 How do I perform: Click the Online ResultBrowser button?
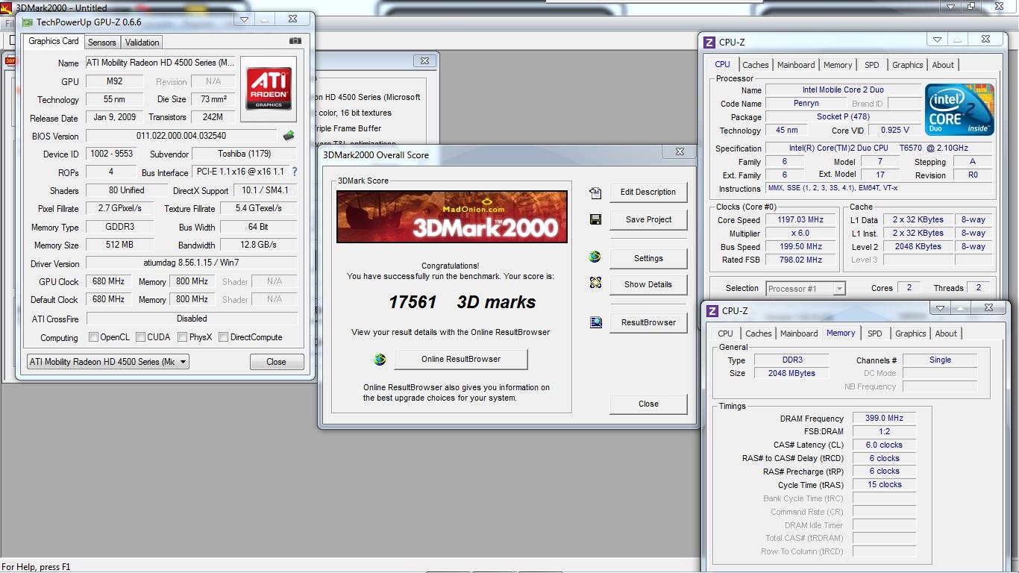[461, 359]
